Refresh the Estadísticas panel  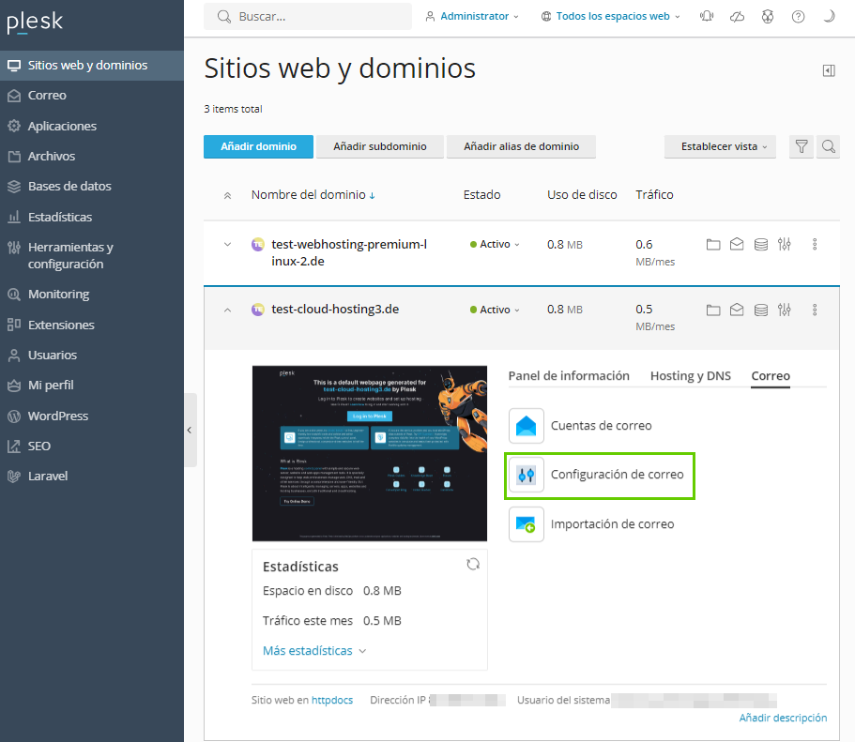click(x=473, y=564)
